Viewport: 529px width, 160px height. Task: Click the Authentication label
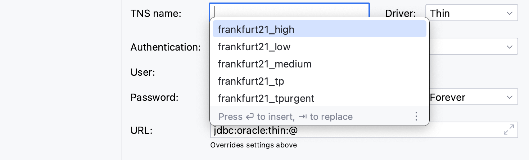[x=166, y=47]
